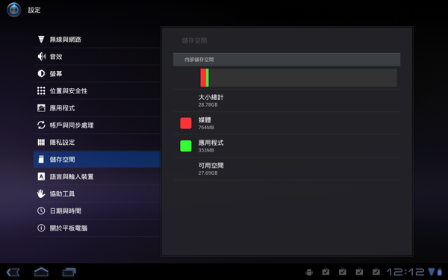
Task: Click the storage usage bar
Action: pyautogui.click(x=298, y=78)
